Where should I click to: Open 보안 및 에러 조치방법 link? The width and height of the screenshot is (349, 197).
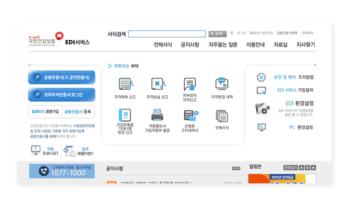click(x=293, y=77)
